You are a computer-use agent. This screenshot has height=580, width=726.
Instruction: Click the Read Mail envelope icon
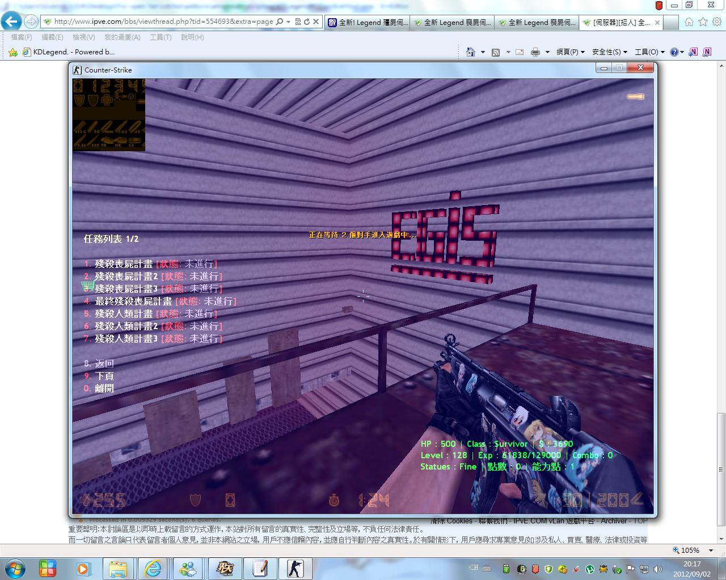520,52
